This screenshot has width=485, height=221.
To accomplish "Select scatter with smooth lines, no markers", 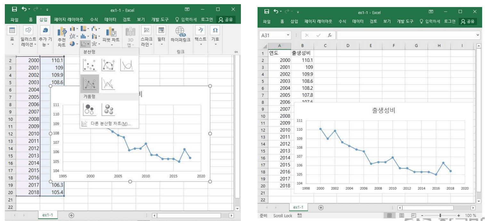I will [x=127, y=65].
